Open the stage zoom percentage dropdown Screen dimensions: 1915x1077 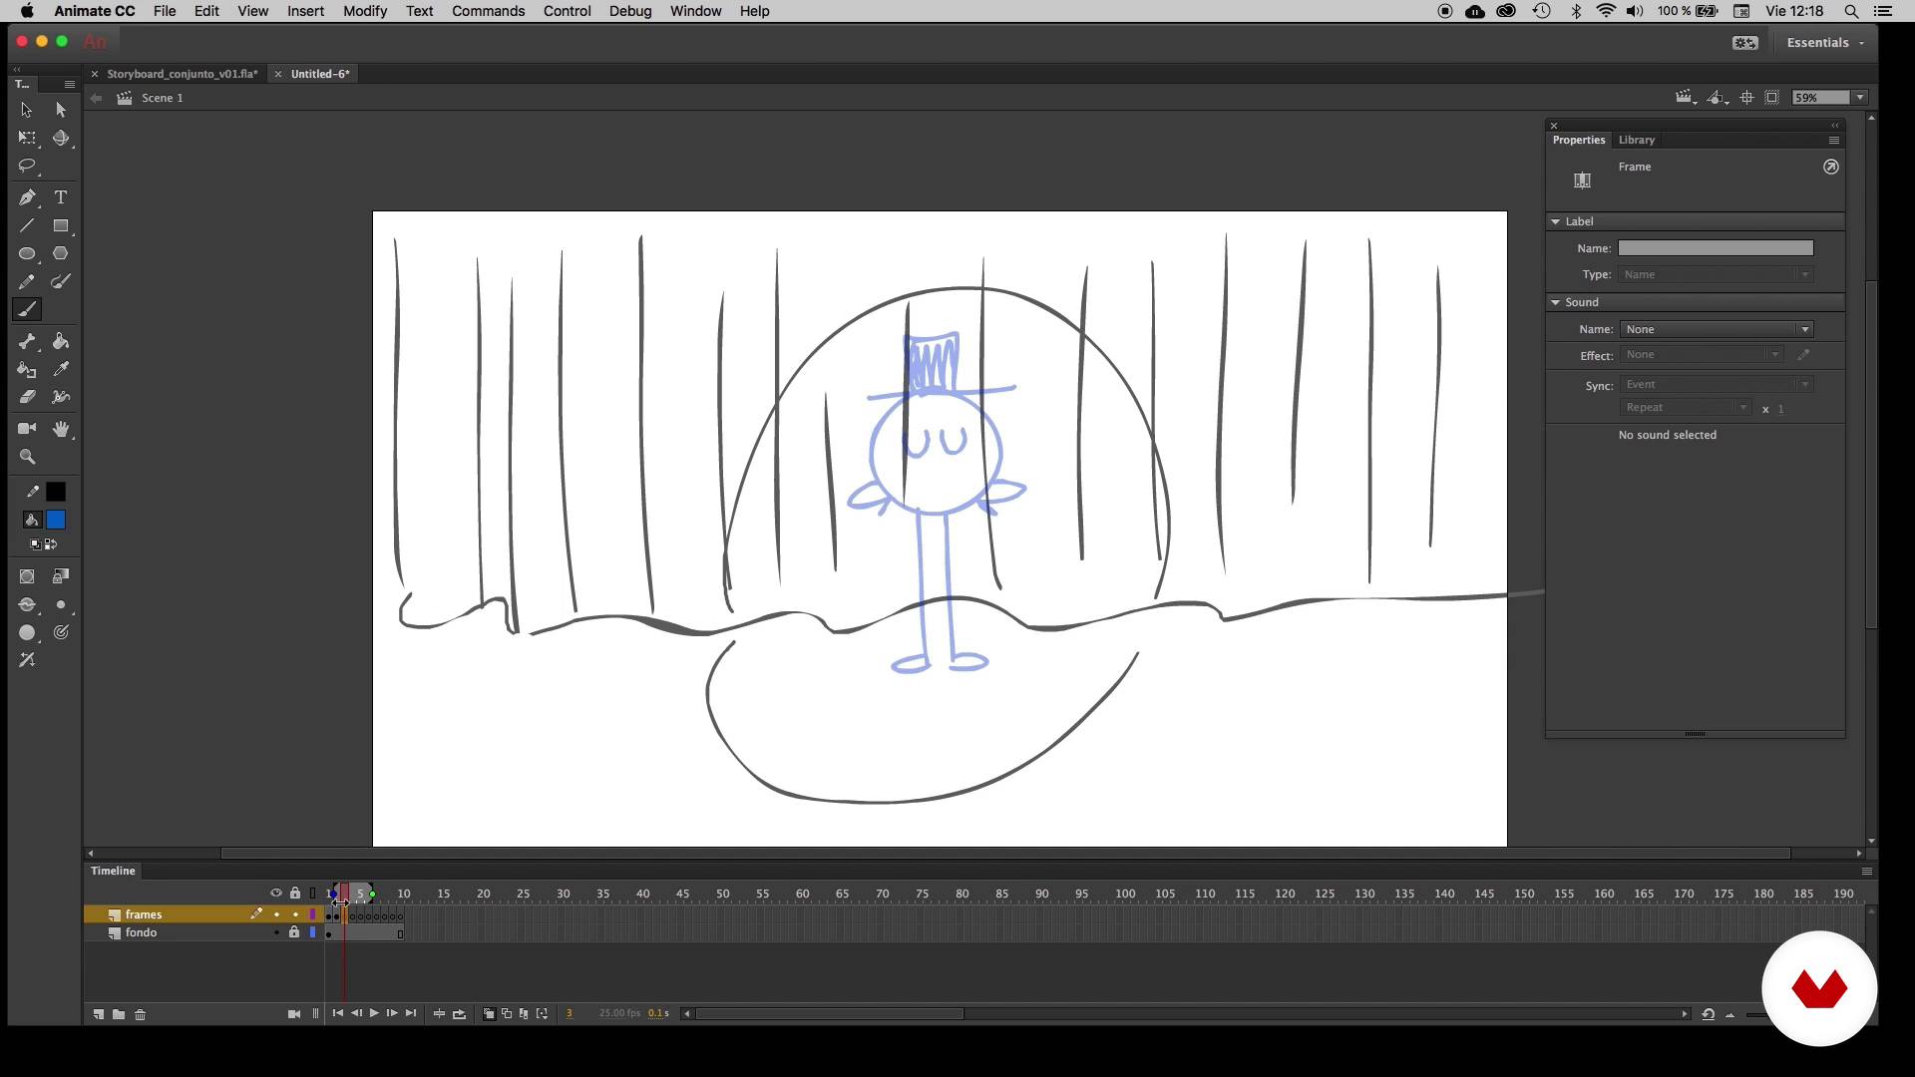[1860, 98]
